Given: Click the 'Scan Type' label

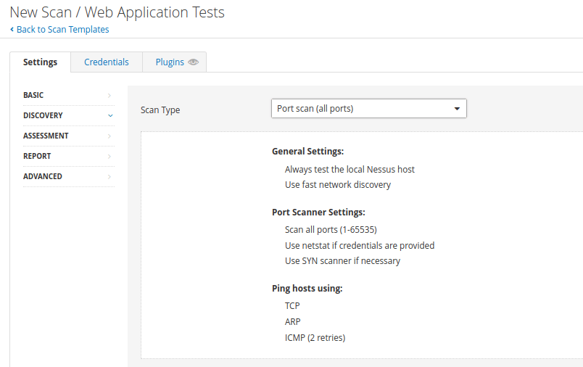Looking at the screenshot, I should pyautogui.click(x=160, y=110).
